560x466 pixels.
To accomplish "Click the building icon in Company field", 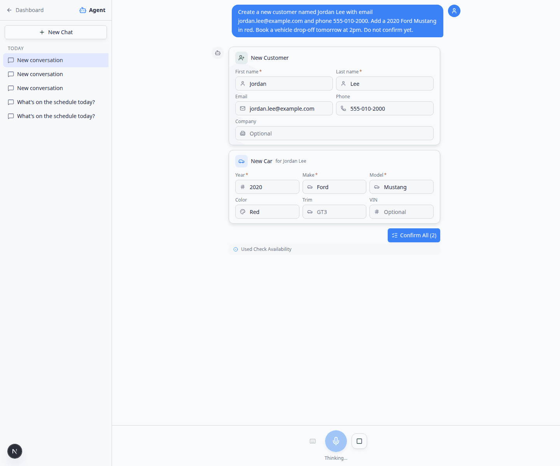I will pos(243,133).
